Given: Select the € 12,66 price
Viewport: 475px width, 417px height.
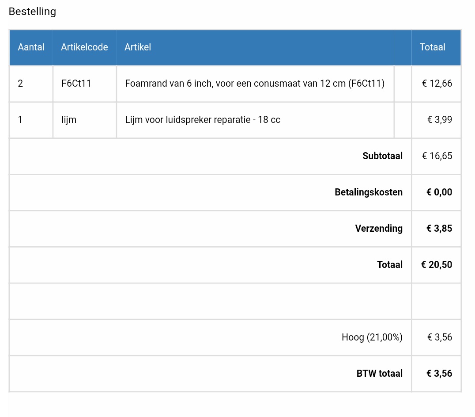Looking at the screenshot, I should (x=437, y=84).
